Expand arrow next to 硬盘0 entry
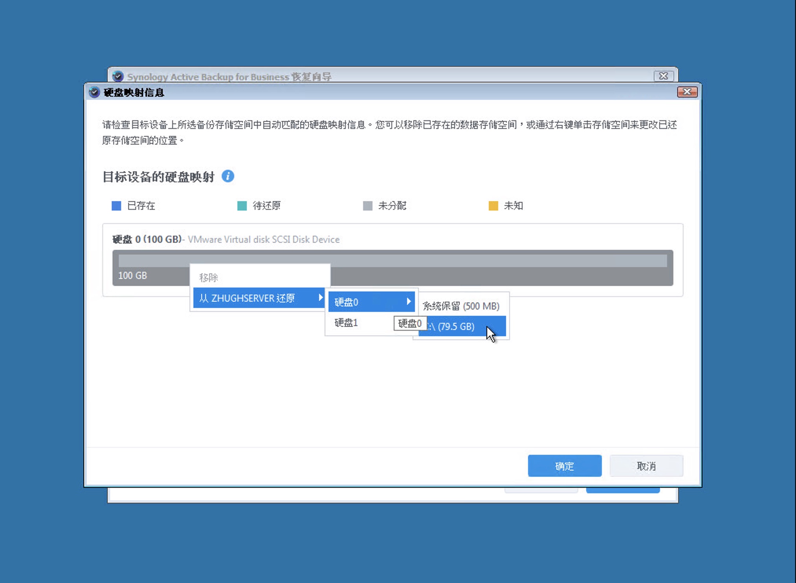The width and height of the screenshot is (796, 583). [x=409, y=301]
